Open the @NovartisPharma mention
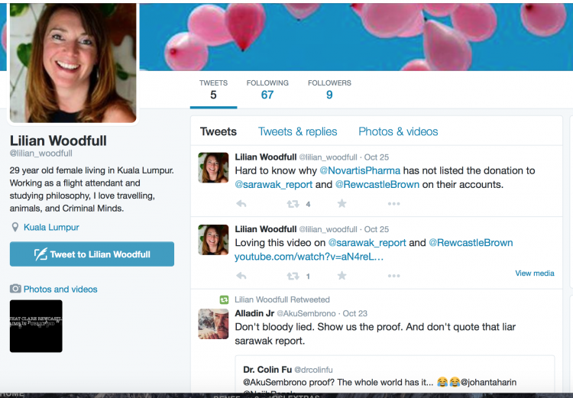The image size is (573, 398). point(360,170)
